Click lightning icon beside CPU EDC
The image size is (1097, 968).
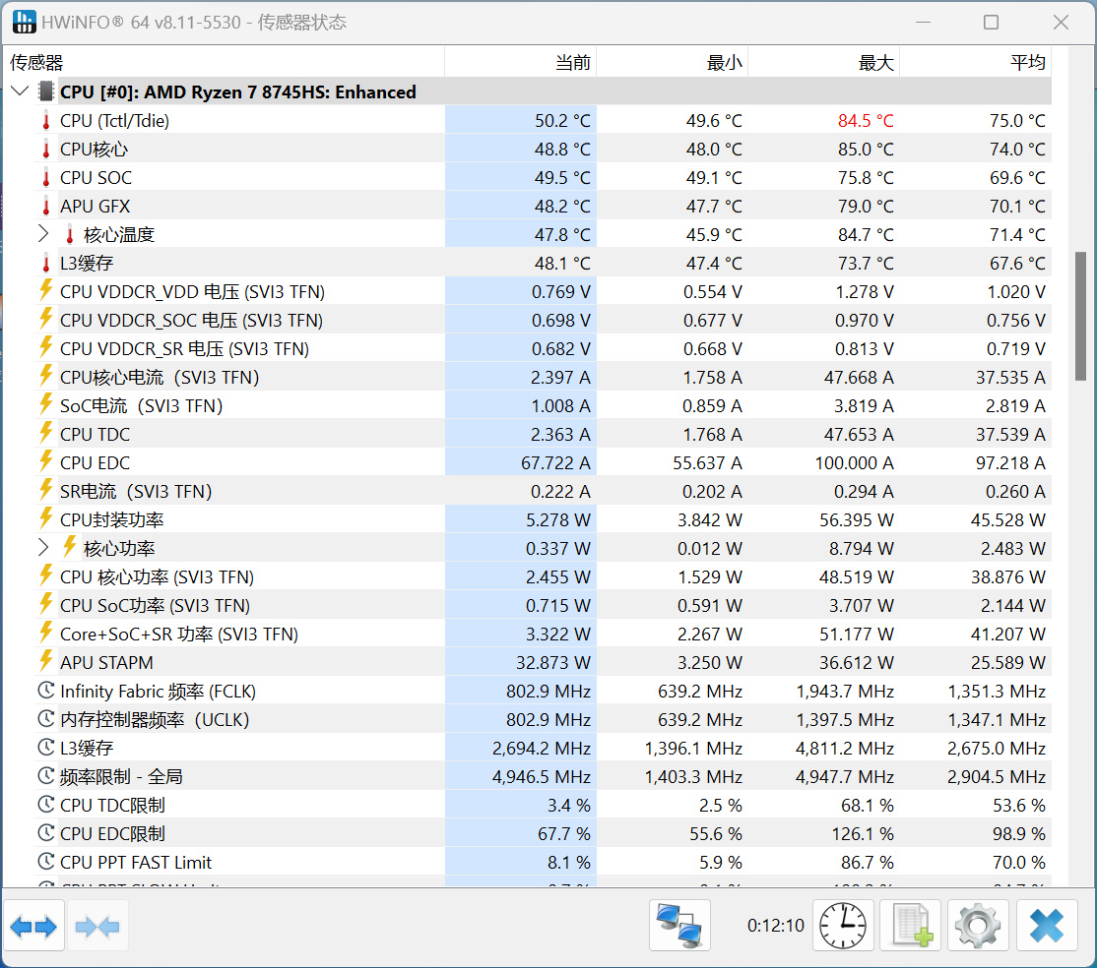click(x=46, y=461)
